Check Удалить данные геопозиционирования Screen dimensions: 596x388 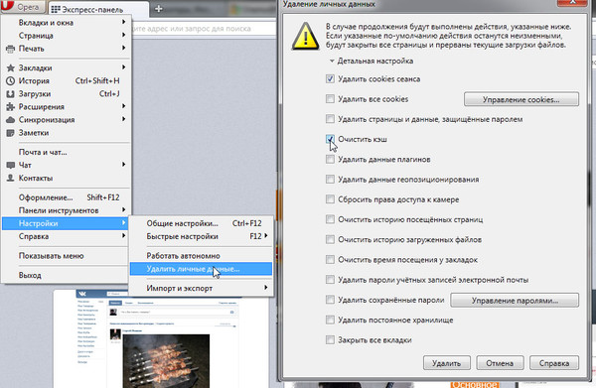330,180
